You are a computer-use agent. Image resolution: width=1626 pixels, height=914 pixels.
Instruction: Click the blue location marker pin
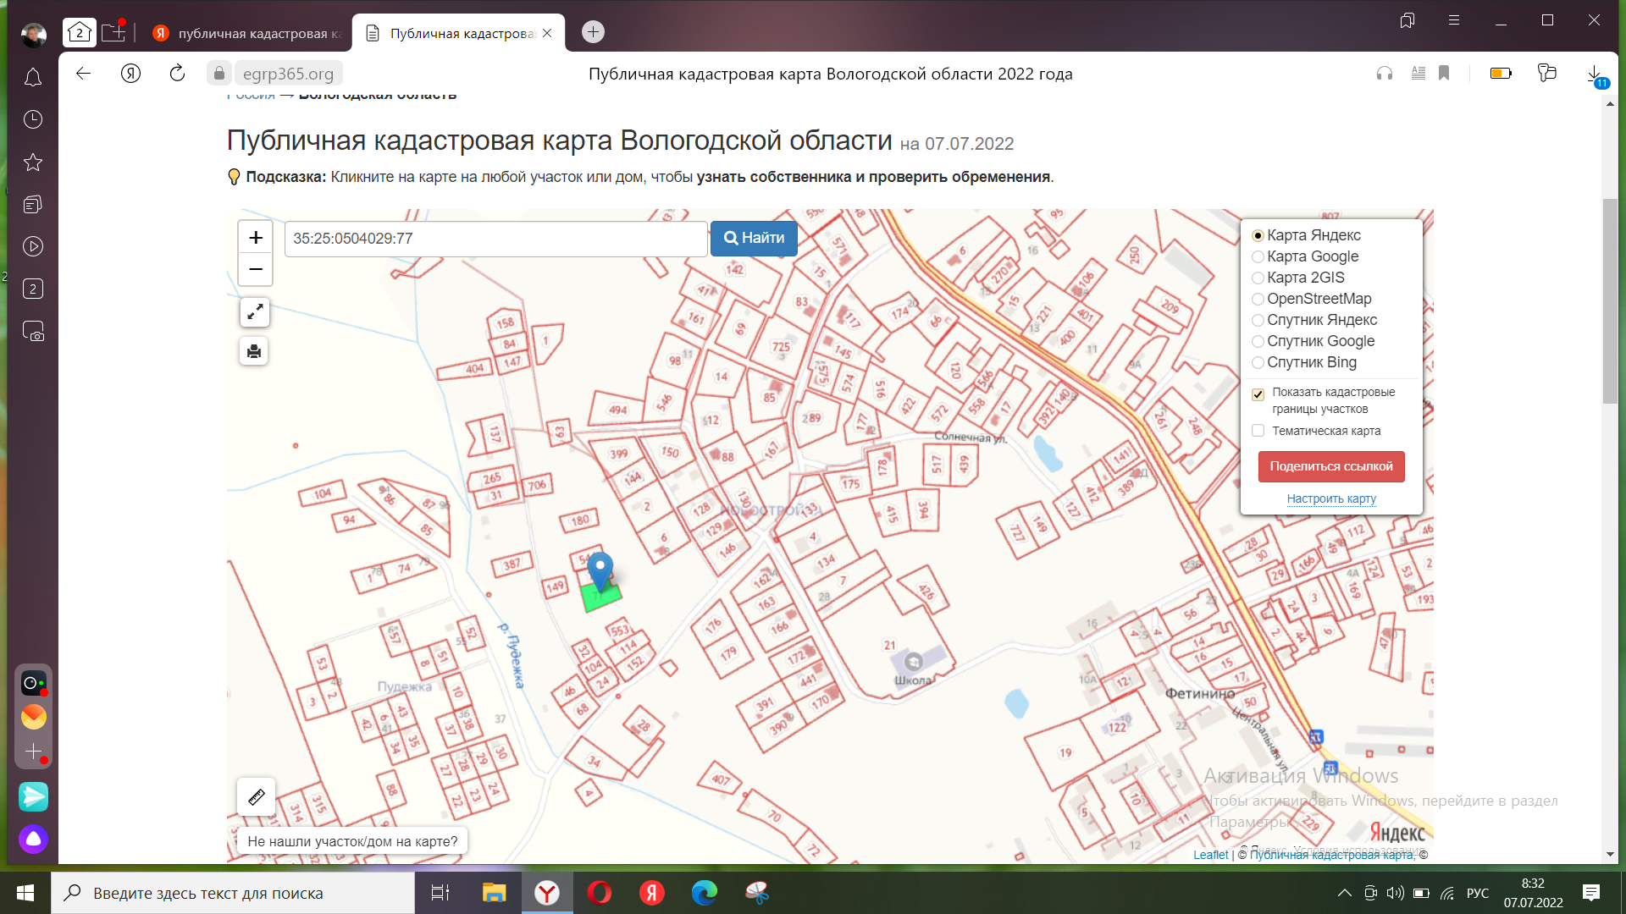(600, 569)
